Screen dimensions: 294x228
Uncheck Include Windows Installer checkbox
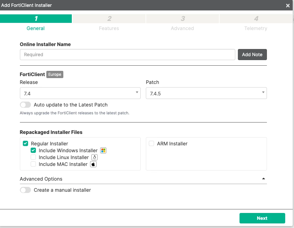(33, 150)
